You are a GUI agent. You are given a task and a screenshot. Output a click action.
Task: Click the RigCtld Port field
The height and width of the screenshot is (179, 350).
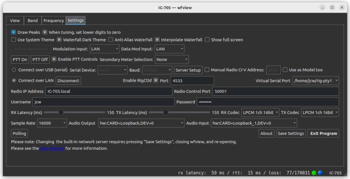coord(192,80)
